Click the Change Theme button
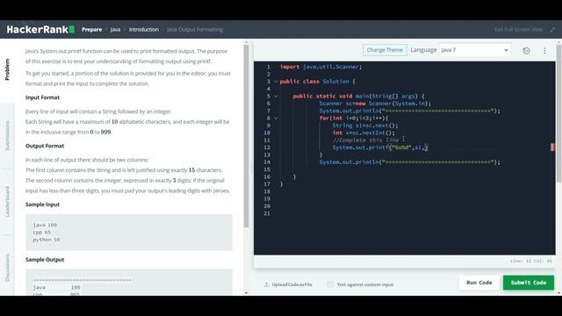562x316 pixels. 385,50
